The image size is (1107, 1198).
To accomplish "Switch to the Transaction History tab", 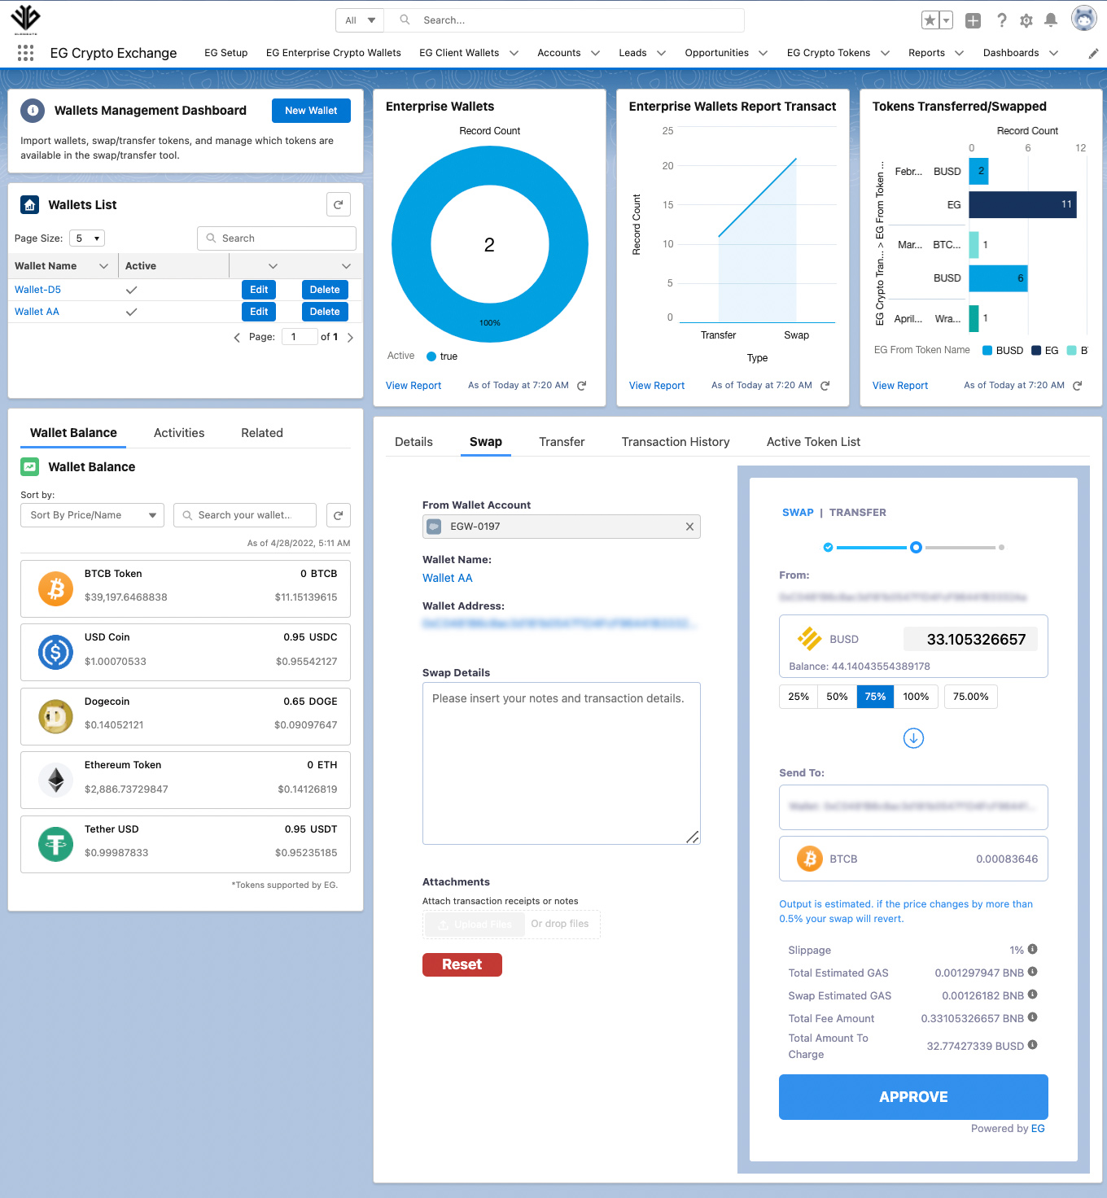I will (675, 441).
